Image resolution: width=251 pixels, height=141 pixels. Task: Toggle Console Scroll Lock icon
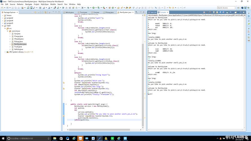point(217,12)
